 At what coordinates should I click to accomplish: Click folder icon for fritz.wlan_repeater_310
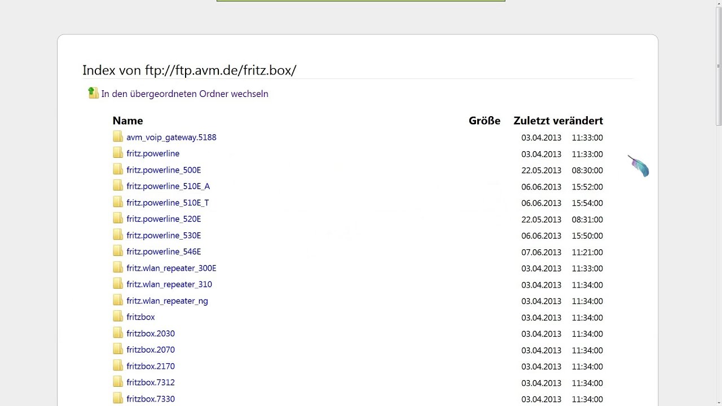[118, 284]
